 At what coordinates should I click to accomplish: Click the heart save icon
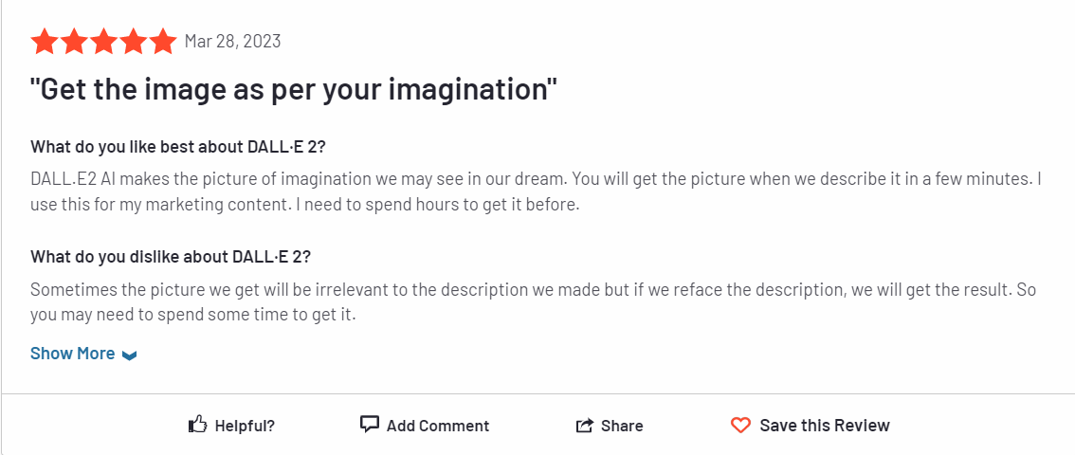(740, 426)
